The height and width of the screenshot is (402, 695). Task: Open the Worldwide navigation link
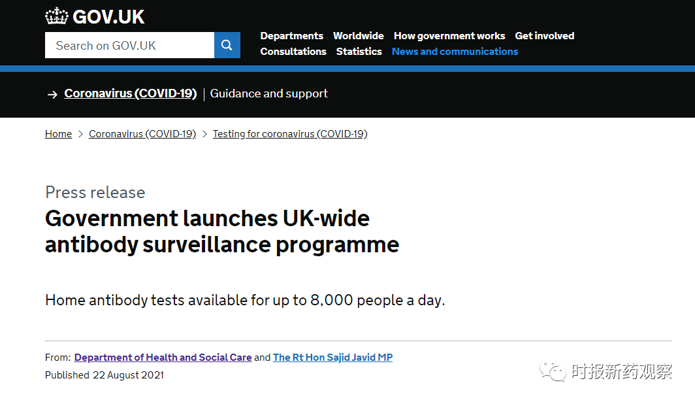pyautogui.click(x=358, y=36)
